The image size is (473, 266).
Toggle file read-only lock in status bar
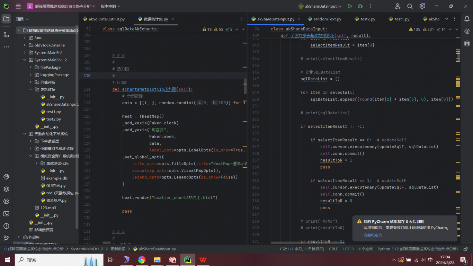(466, 249)
